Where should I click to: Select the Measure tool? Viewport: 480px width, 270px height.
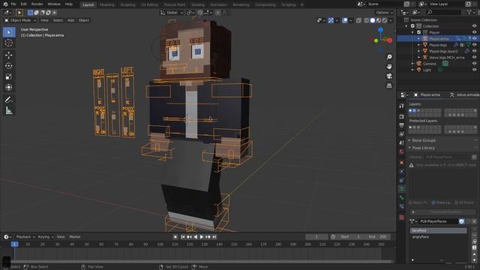coord(9,110)
